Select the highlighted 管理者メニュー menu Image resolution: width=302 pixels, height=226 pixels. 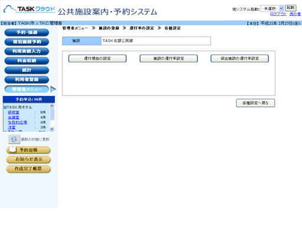(x=27, y=89)
